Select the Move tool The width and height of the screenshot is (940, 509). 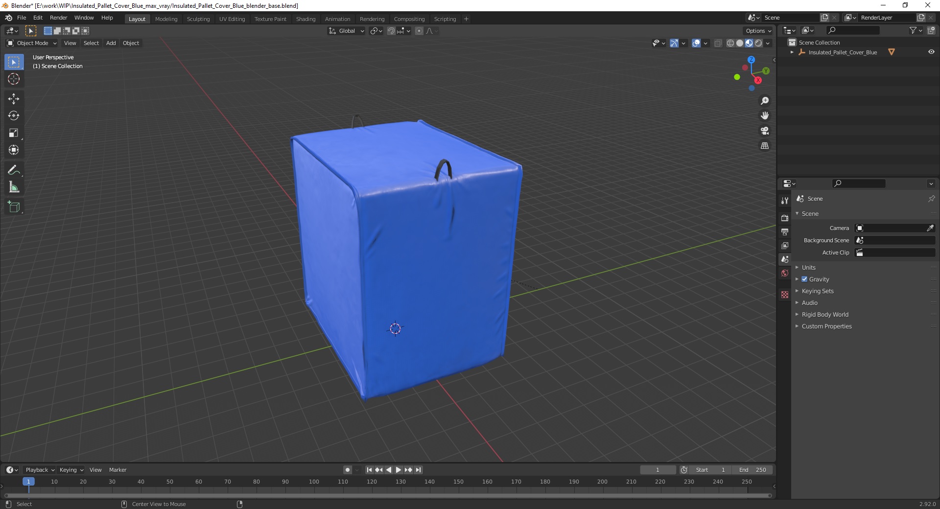(14, 99)
